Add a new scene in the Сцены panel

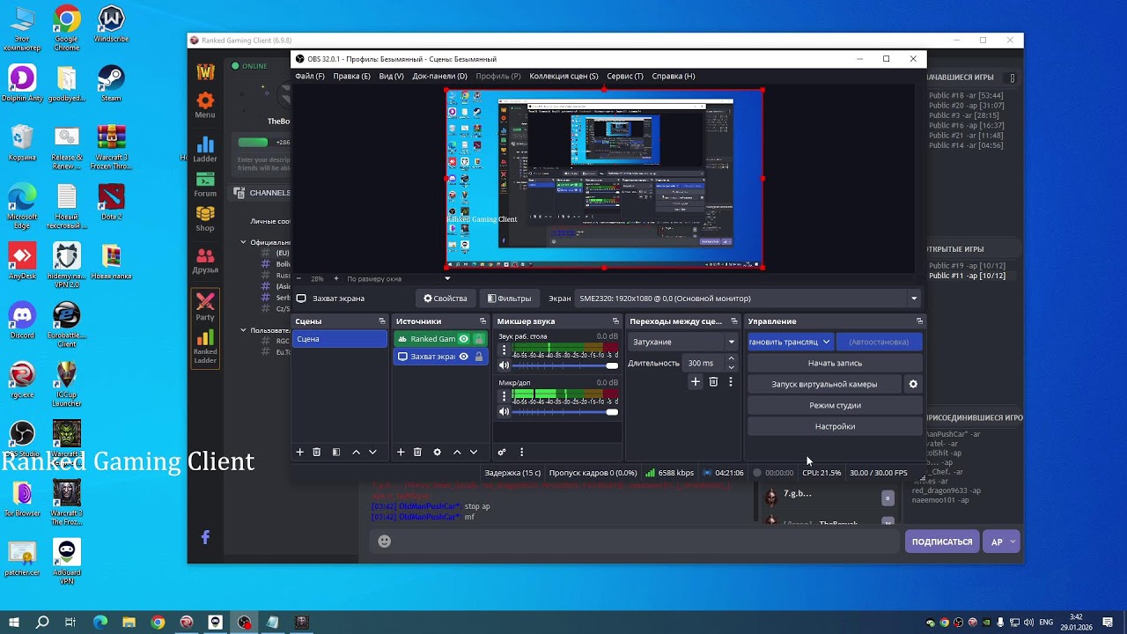click(x=299, y=452)
